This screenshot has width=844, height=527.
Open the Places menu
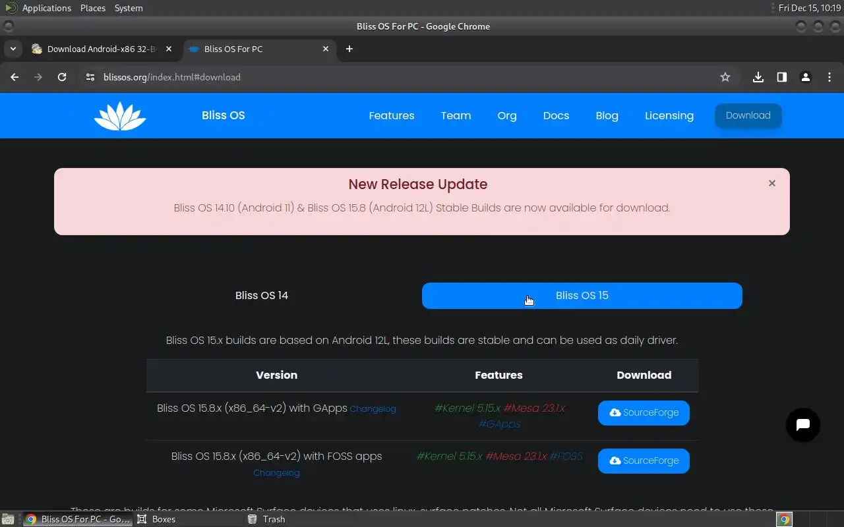coord(93,8)
